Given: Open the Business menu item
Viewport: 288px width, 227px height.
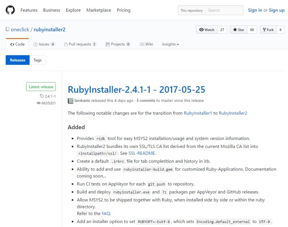Looking at the screenshot, I should [51, 10].
